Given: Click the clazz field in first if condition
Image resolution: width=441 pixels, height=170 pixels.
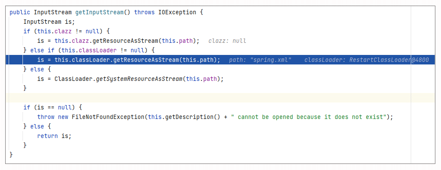Looking at the screenshot, I should click(x=63, y=31).
